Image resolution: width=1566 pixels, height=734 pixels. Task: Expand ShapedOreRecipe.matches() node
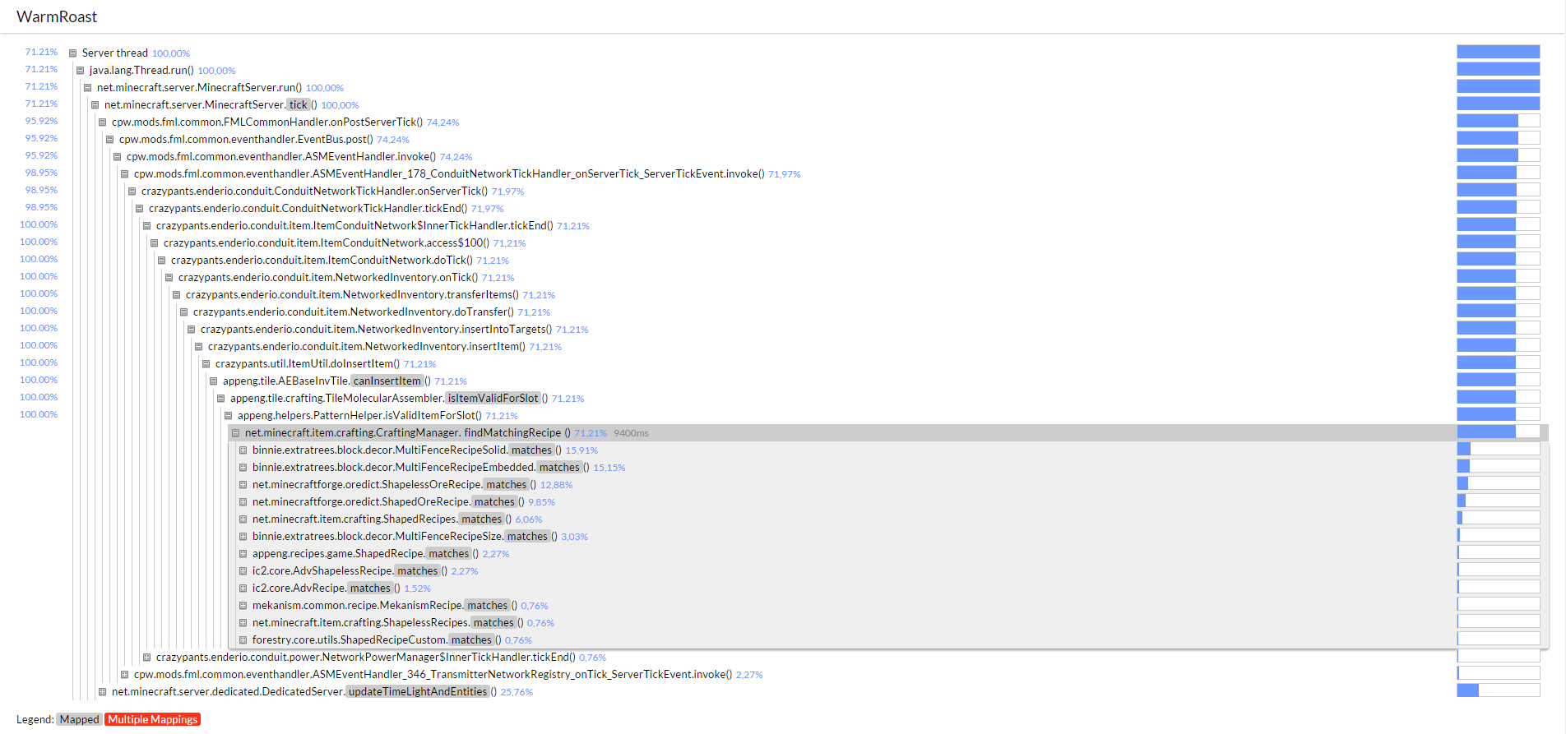[x=243, y=502]
